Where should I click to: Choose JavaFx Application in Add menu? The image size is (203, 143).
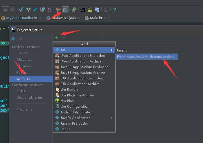coord(84,118)
